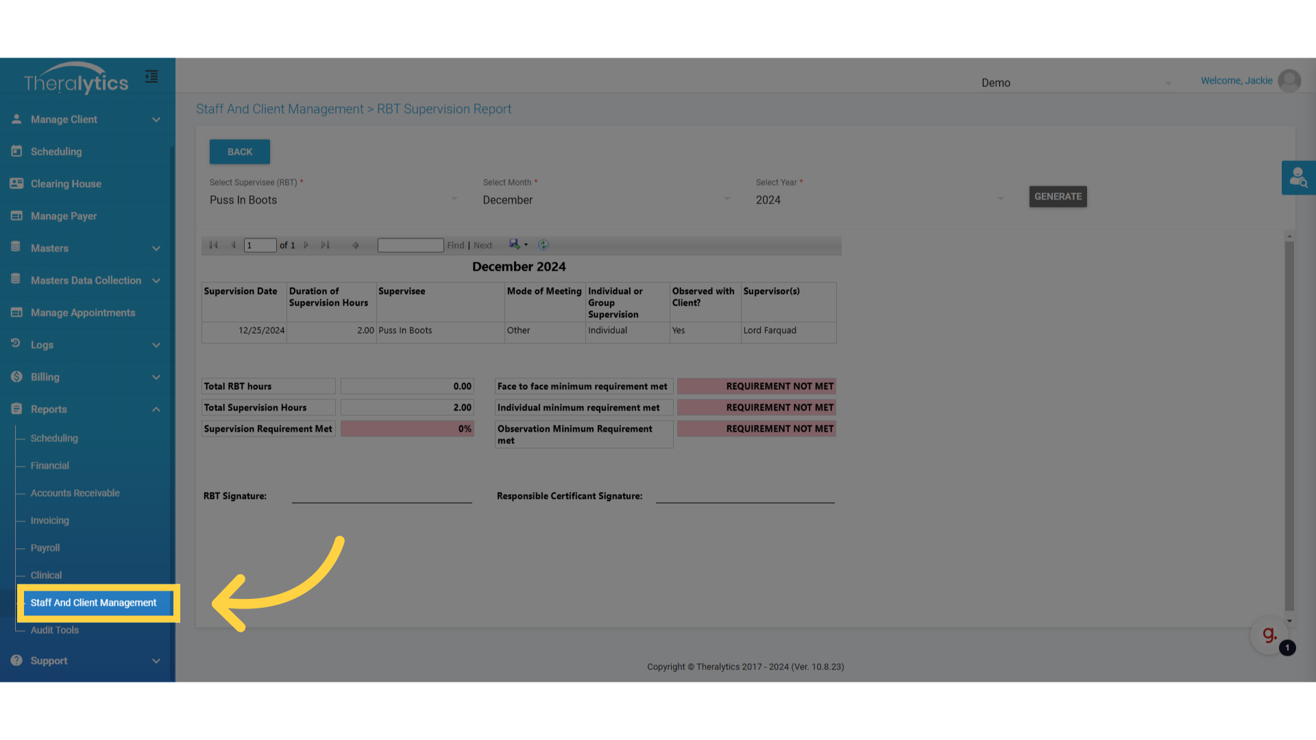1316x740 pixels.
Task: Select Staff And Client Management submenu
Action: (x=94, y=603)
